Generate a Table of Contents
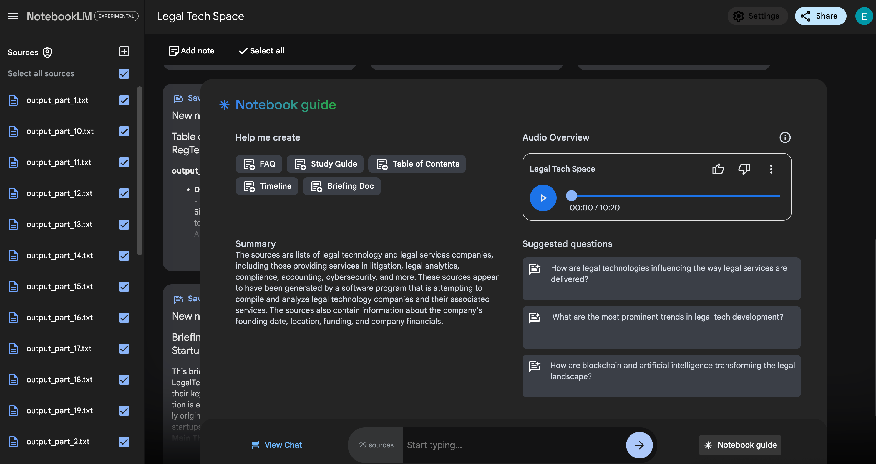 click(417, 164)
